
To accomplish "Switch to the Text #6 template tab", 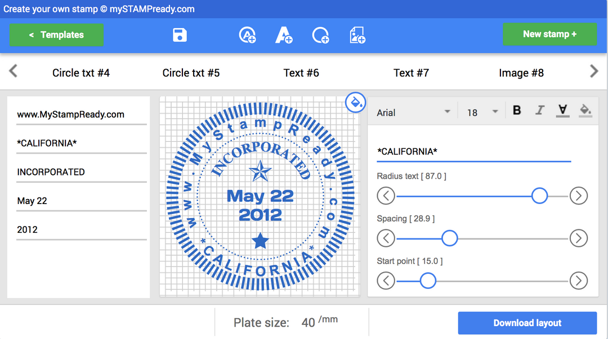I will (x=301, y=73).
